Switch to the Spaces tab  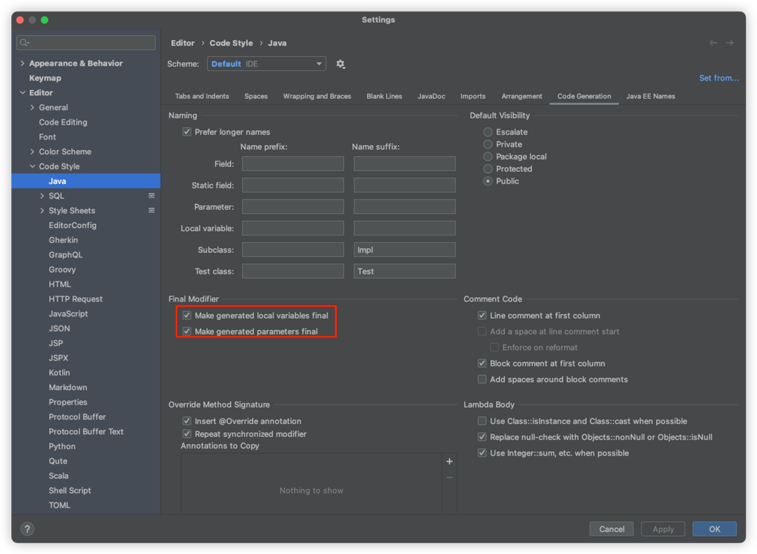[256, 96]
